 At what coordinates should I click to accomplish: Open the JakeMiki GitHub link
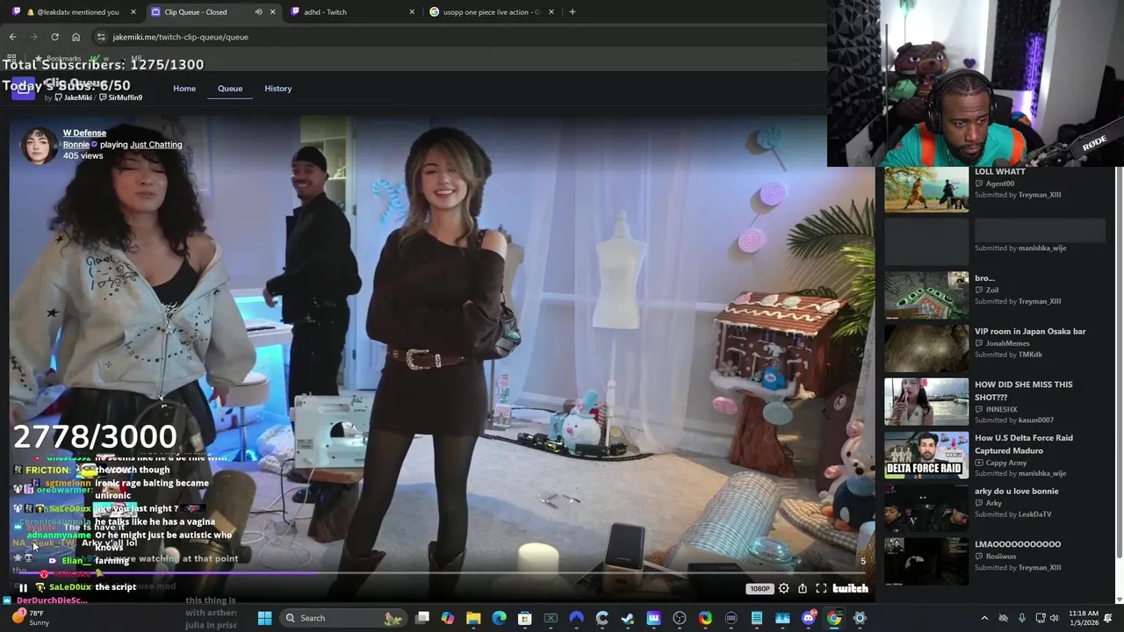72,97
